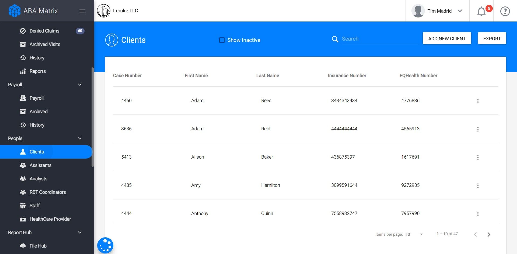The width and height of the screenshot is (517, 254).
Task: Open the theme palette floating icon
Action: coord(105,245)
